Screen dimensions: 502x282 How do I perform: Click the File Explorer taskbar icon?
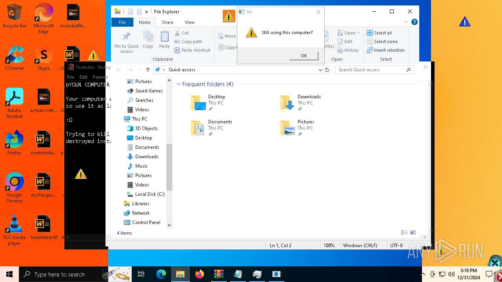[180, 274]
